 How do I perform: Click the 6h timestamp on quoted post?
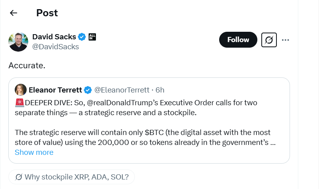point(159,90)
